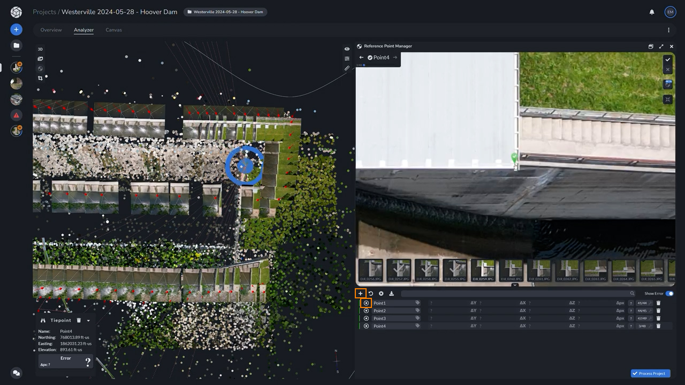Delete Point3 with its trash icon
This screenshot has height=385, width=685.
pos(658,318)
